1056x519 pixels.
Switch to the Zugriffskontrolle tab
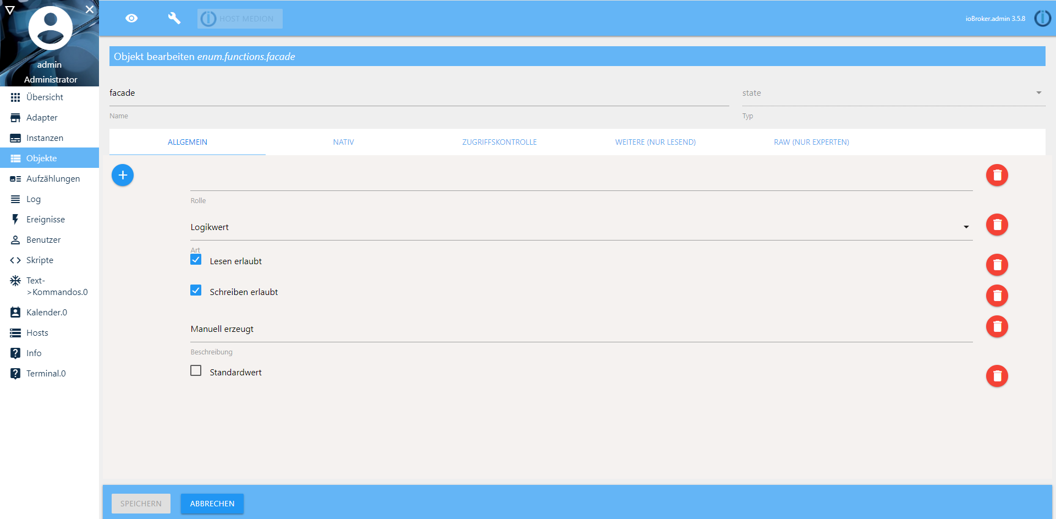499,142
